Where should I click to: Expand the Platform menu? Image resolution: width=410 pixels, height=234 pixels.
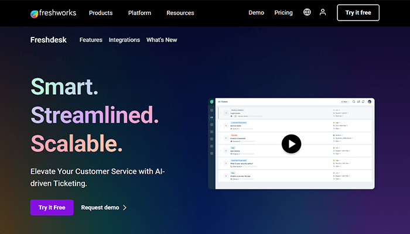click(x=139, y=13)
